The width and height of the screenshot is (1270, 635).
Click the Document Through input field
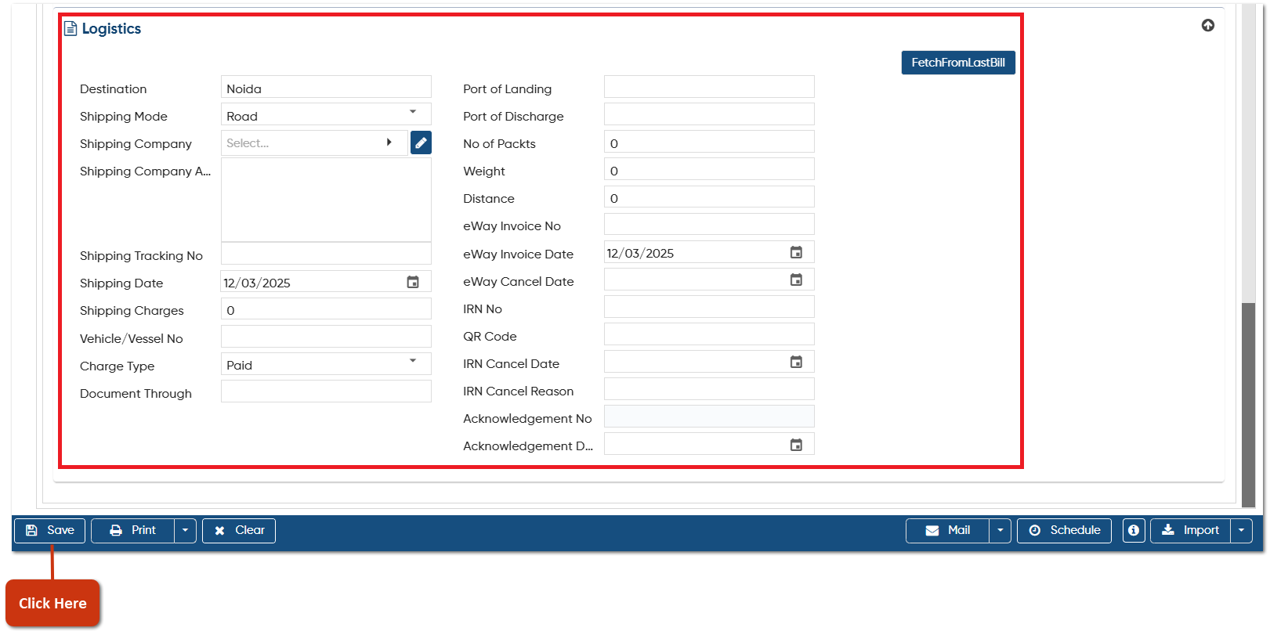pos(326,391)
